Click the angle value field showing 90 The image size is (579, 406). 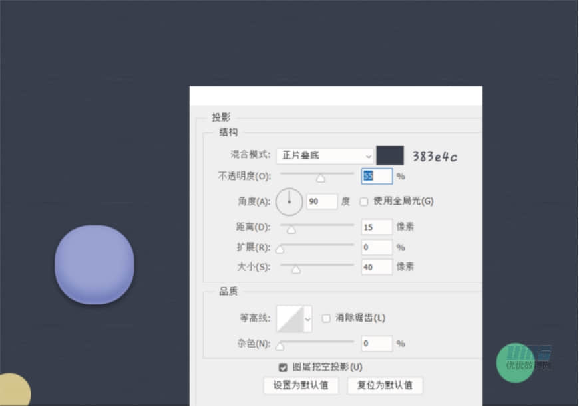322,201
